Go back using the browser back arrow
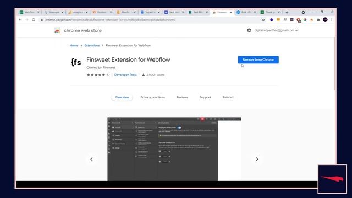The image size is (352, 198). 20,20
